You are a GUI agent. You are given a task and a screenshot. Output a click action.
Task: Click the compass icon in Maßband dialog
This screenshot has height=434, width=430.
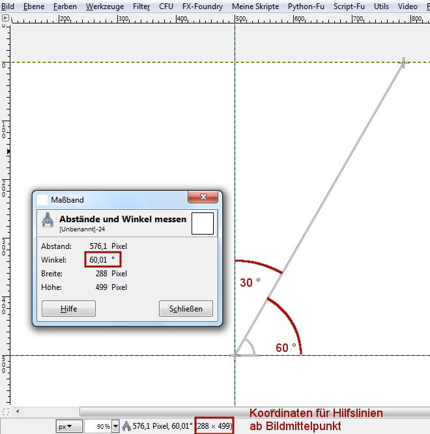coord(48,221)
